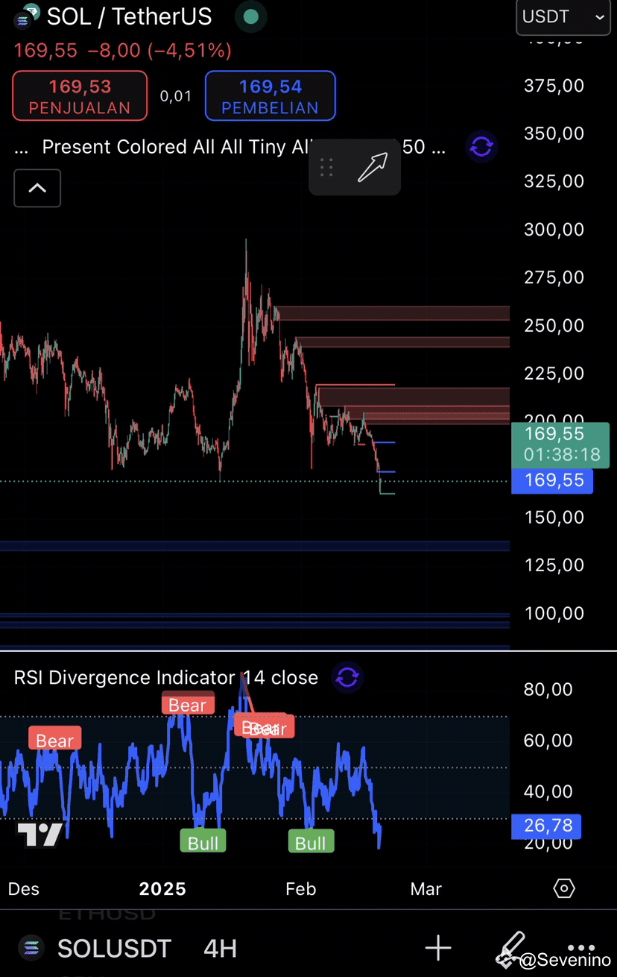The image size is (617, 977).
Task: Refresh the RSI Divergence Indicator
Action: [x=347, y=678]
